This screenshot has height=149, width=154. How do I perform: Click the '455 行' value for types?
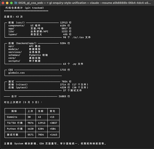(67, 34)
